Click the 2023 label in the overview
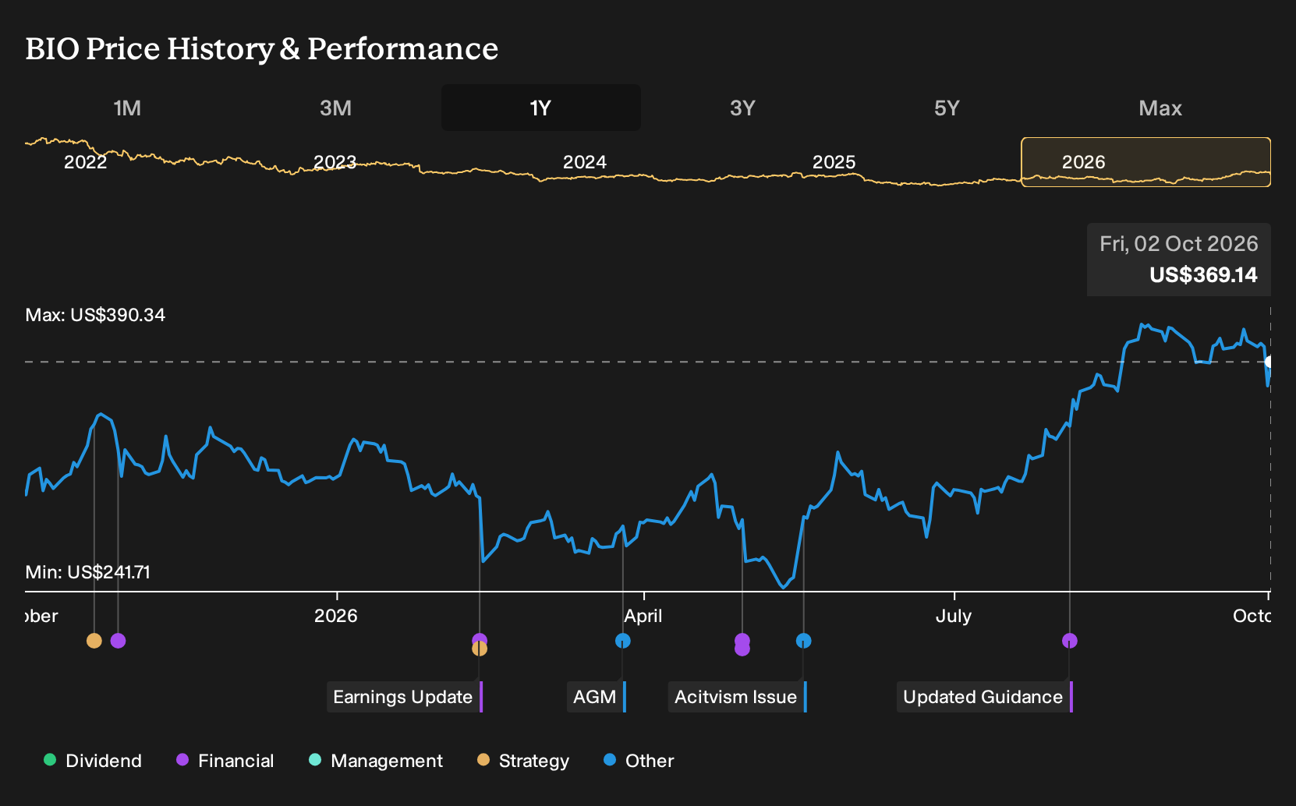This screenshot has width=1296, height=806. [335, 162]
